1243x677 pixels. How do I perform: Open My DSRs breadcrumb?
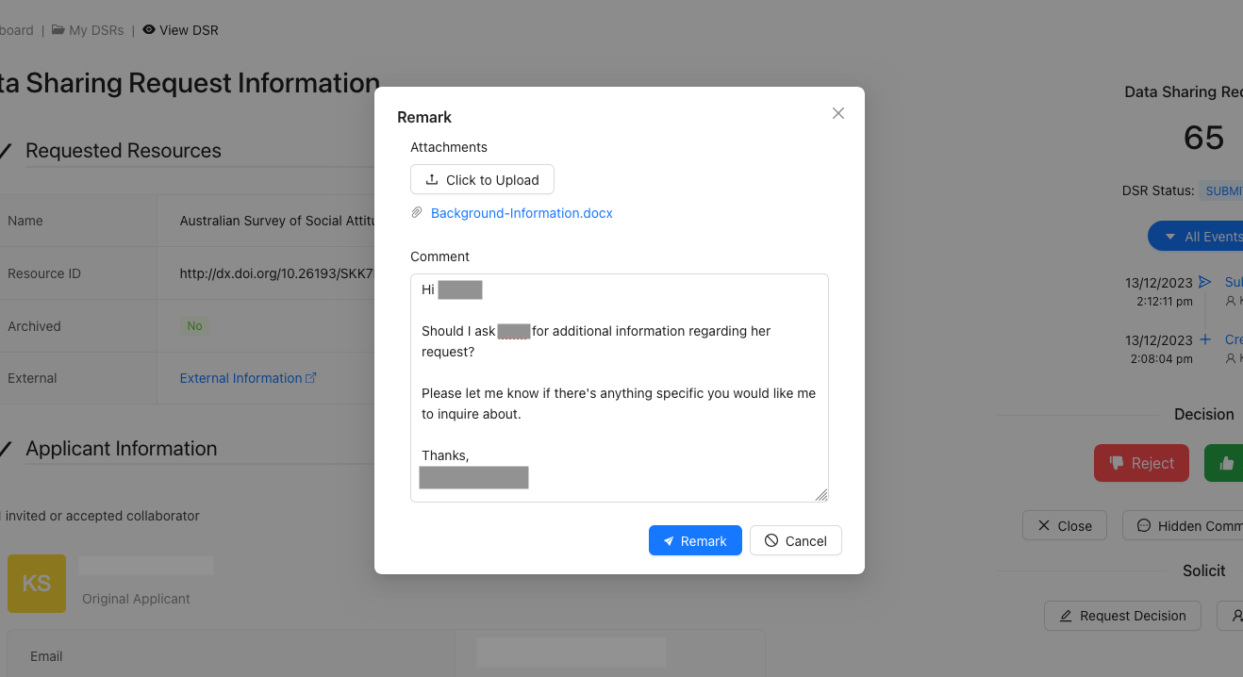pyautogui.click(x=96, y=30)
